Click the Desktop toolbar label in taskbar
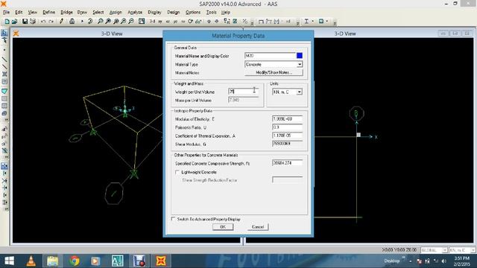 coord(391,261)
